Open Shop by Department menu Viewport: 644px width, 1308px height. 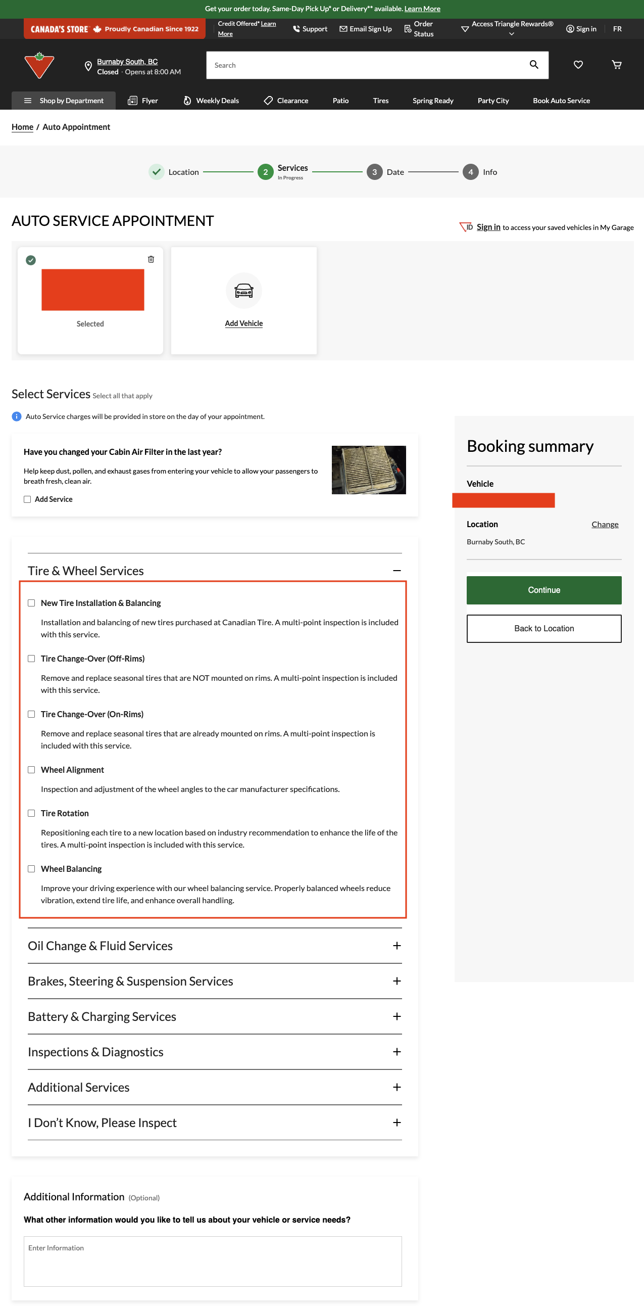(x=64, y=101)
